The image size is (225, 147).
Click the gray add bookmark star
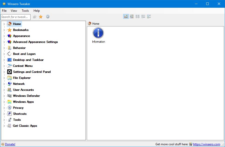pos(35,17)
